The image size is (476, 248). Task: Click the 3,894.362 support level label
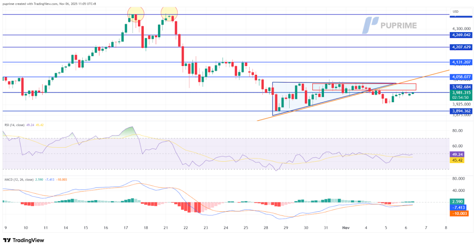[461, 111]
